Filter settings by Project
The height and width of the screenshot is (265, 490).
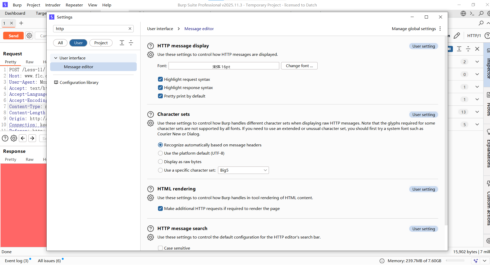click(101, 43)
